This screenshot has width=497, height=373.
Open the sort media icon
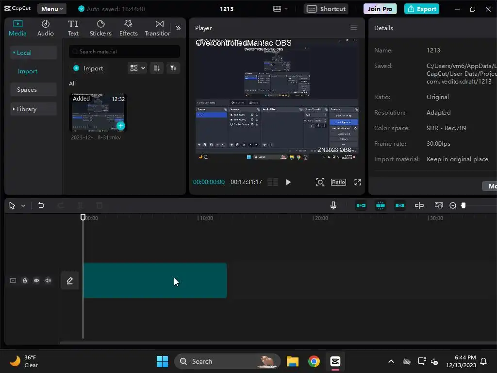coord(157,68)
